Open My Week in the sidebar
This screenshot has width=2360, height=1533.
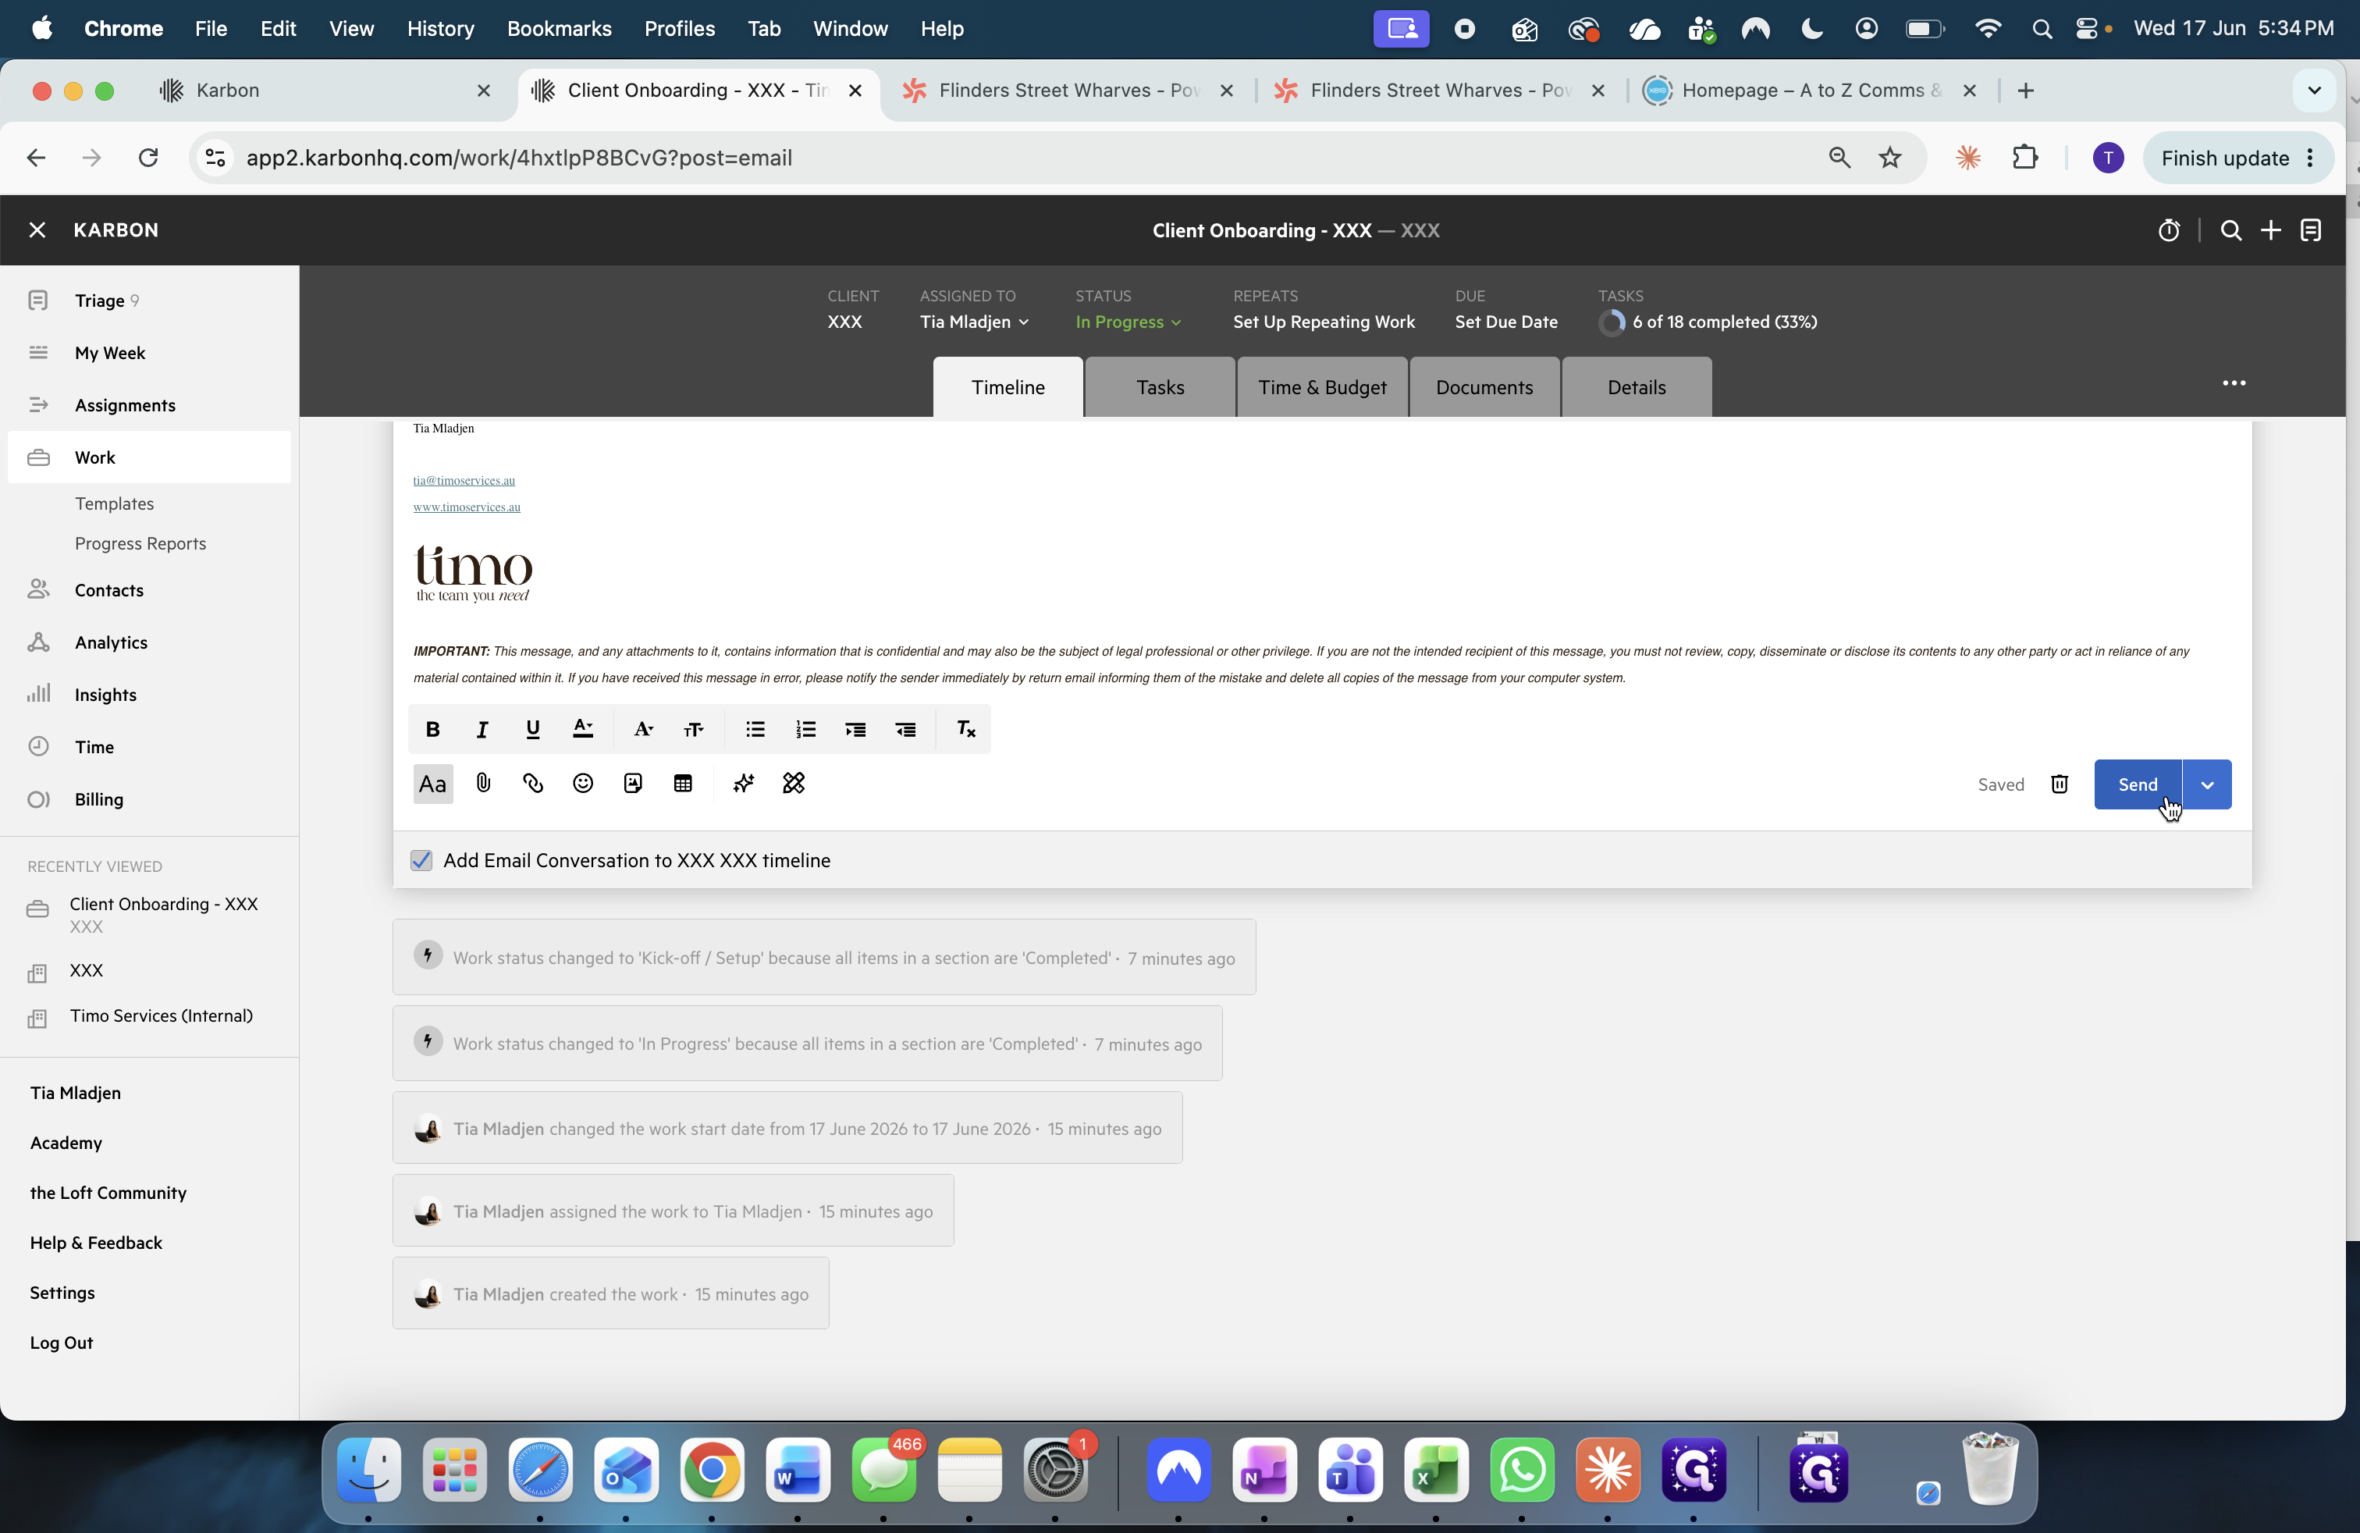pos(149,352)
